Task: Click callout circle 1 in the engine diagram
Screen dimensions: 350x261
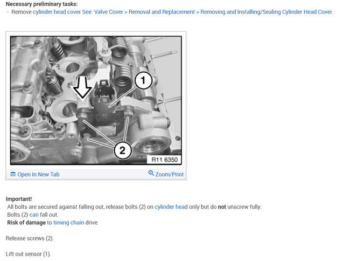Action: coord(143,80)
